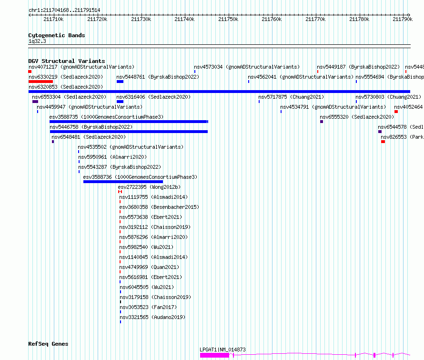Click the blue esv3588736 variant bar

tap(123, 182)
